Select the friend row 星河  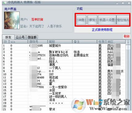[x=64, y=109]
